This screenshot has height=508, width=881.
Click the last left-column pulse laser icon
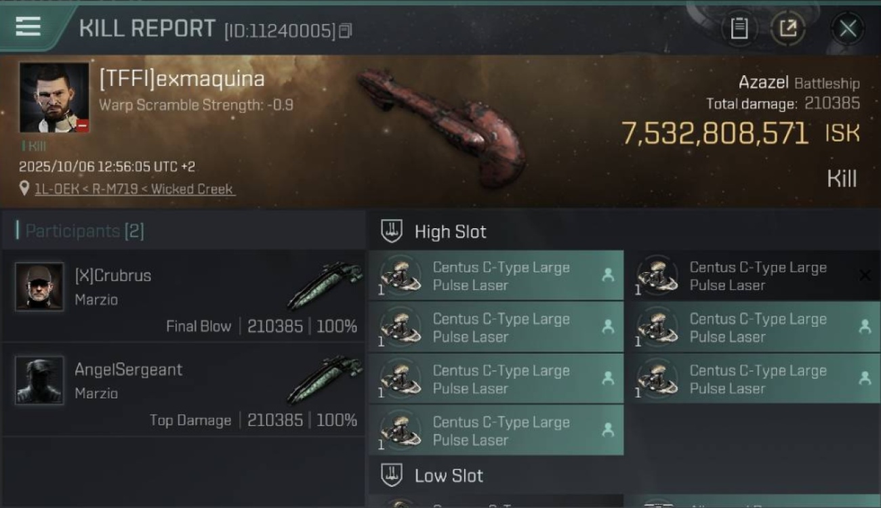coord(400,430)
